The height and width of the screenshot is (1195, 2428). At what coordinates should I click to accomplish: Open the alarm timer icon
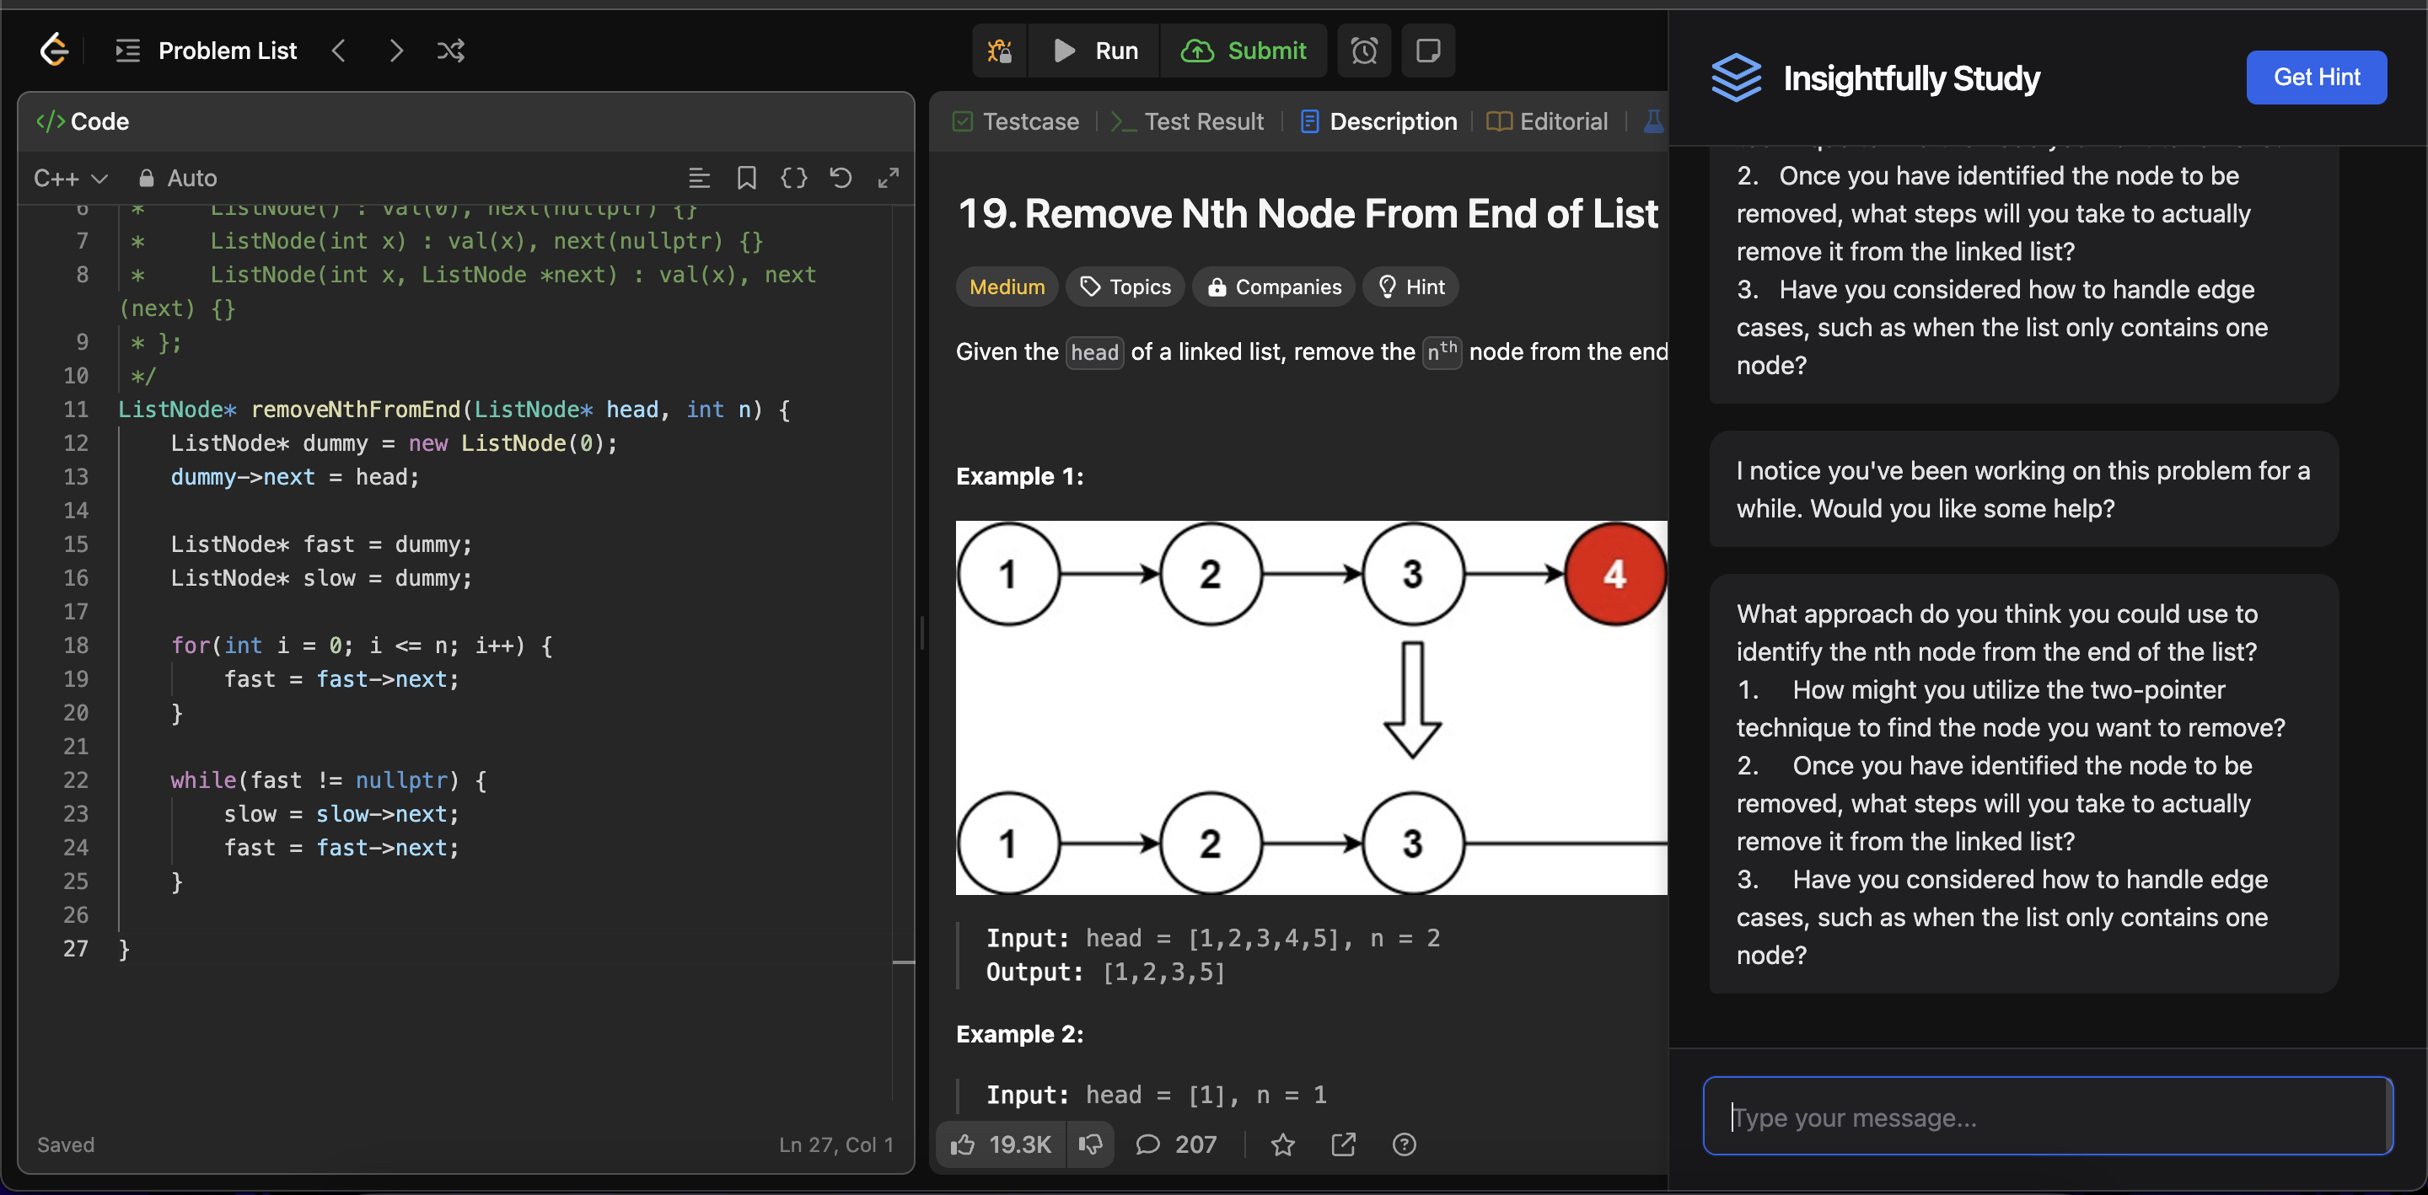click(1364, 51)
